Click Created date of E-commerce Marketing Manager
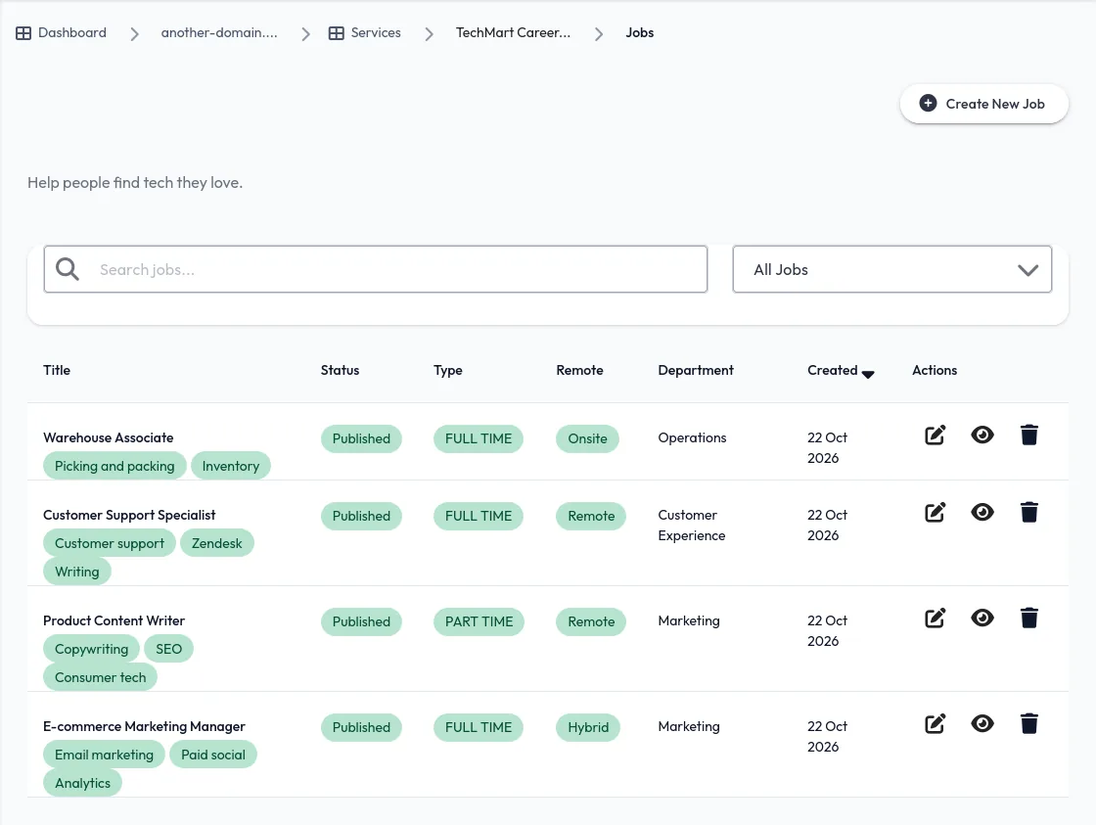The width and height of the screenshot is (1096, 825). pos(827,736)
